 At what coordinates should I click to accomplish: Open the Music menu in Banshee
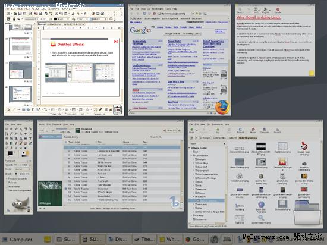click(42, 124)
